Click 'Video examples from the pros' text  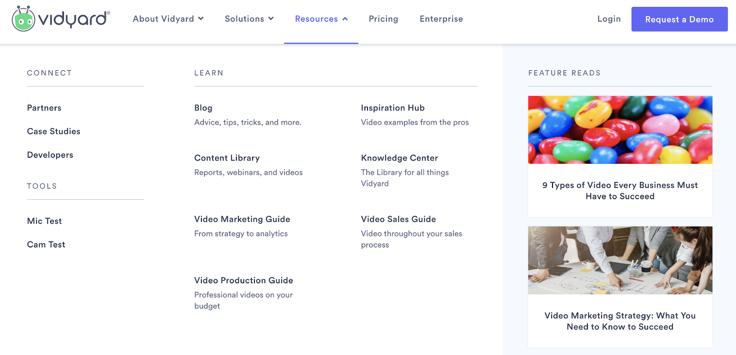point(415,122)
